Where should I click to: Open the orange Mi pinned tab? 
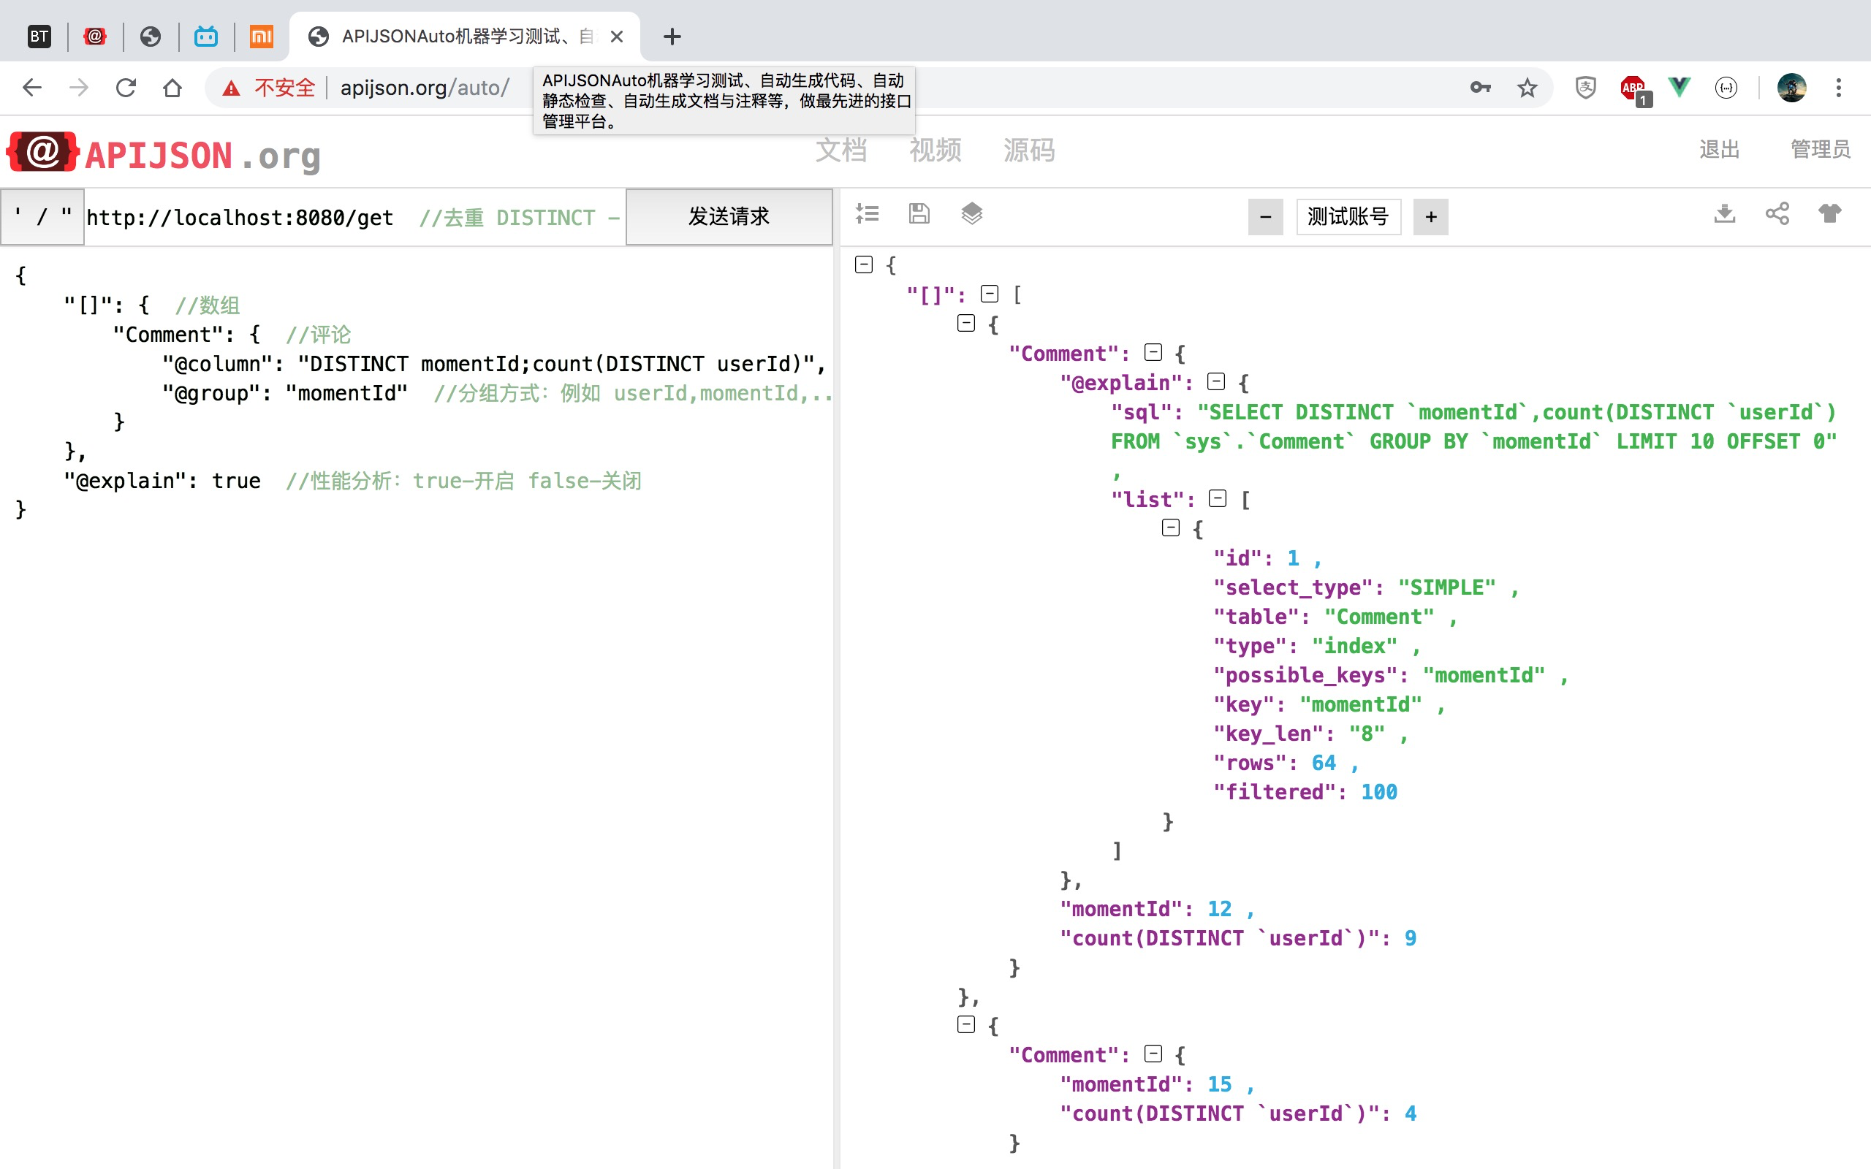click(262, 37)
